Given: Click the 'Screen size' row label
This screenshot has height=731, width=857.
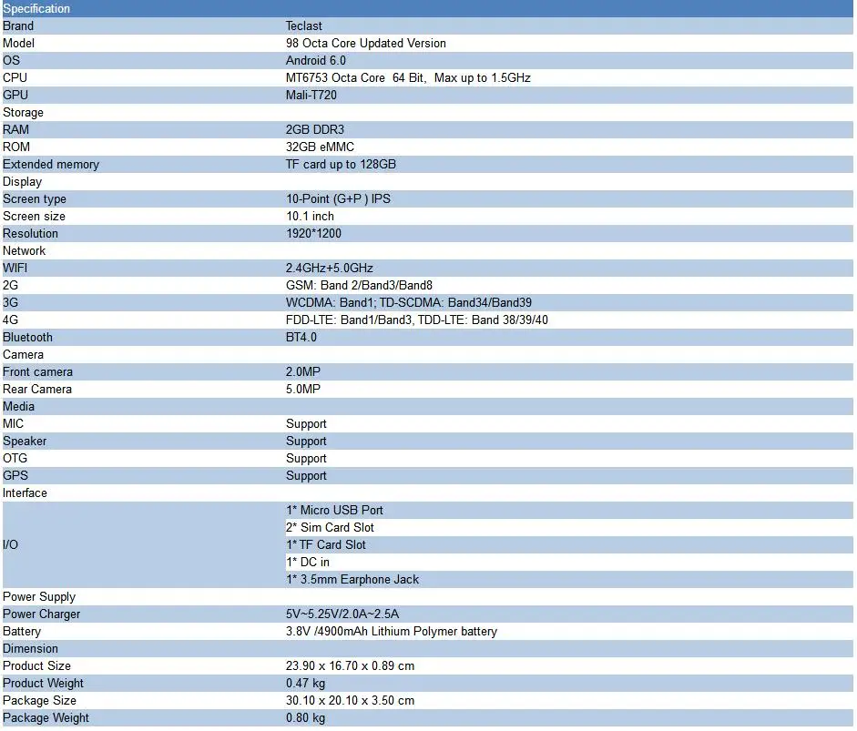Looking at the screenshot, I should point(34,217).
